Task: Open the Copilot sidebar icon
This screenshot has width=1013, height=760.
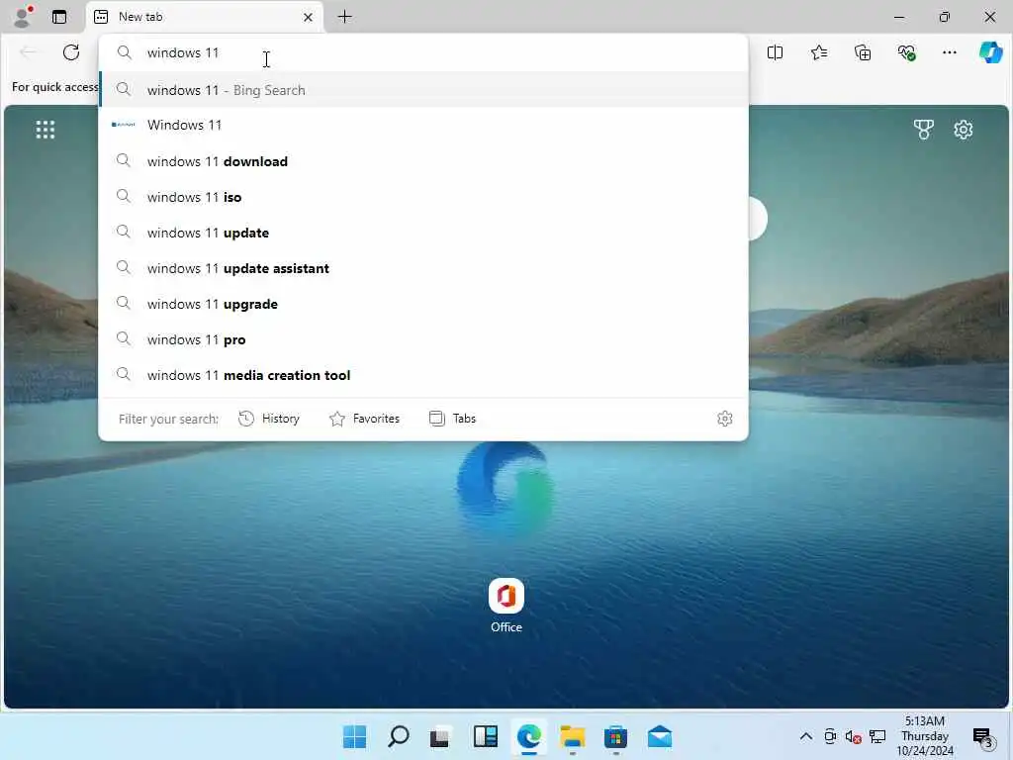Action: (x=991, y=52)
